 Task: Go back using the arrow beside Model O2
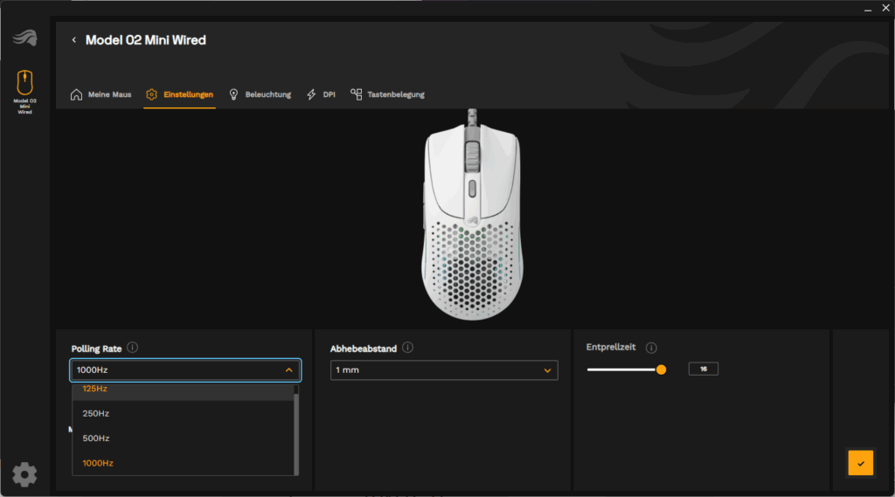point(74,40)
